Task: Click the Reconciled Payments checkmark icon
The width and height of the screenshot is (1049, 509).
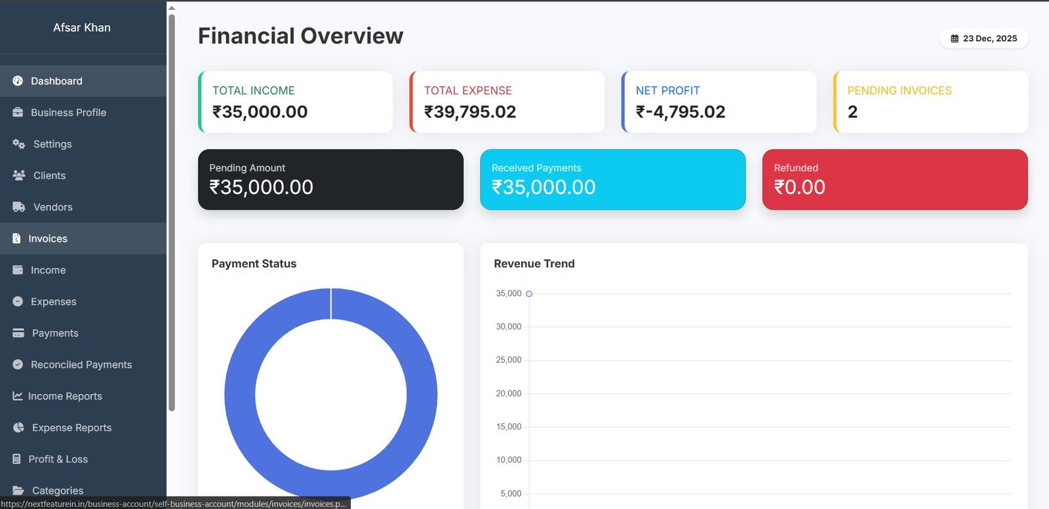Action: 18,364
